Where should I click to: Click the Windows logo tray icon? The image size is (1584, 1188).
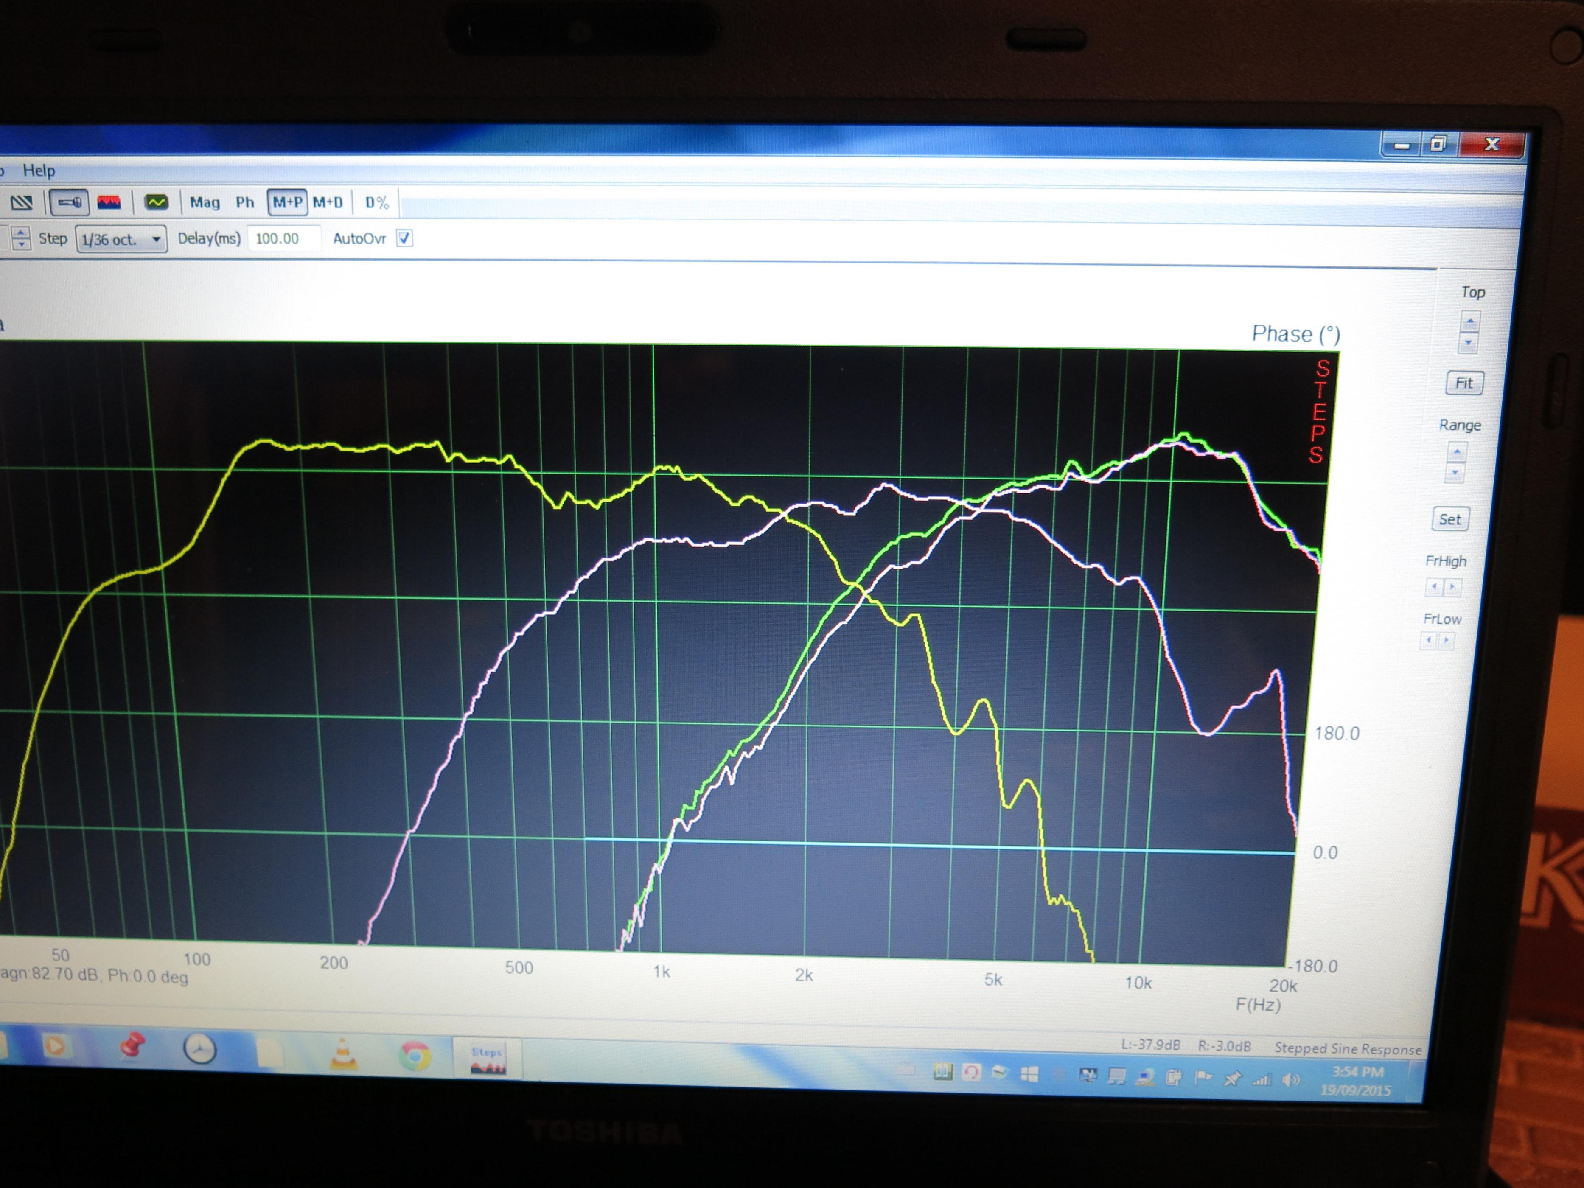[x=1029, y=1074]
